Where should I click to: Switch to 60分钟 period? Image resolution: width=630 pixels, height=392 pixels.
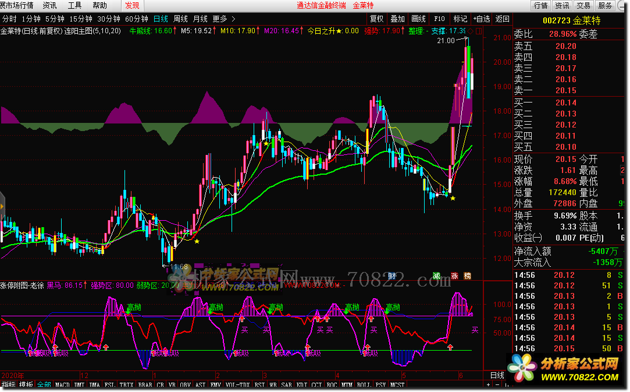(137, 19)
